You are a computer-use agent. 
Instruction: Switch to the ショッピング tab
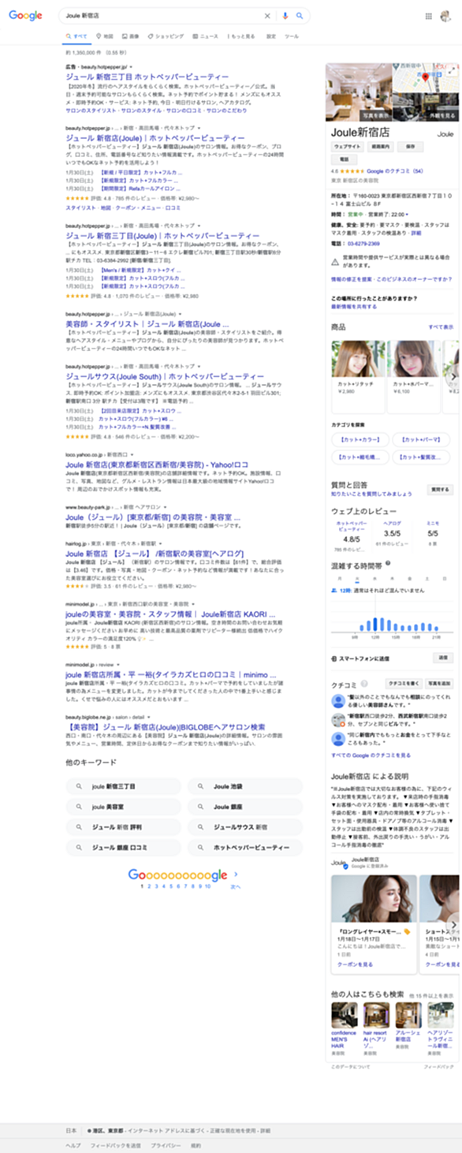(165, 36)
